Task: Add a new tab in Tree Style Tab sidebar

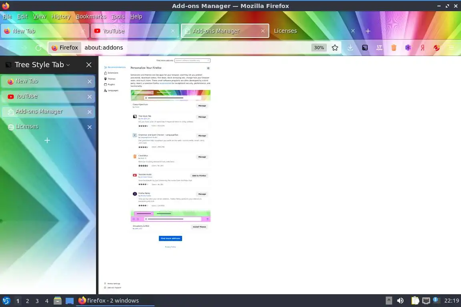Action: 47,140
